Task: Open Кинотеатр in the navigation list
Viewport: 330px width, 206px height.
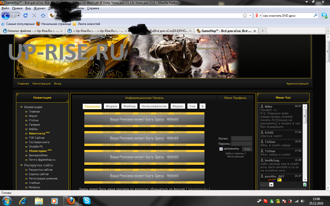Action: point(37,133)
